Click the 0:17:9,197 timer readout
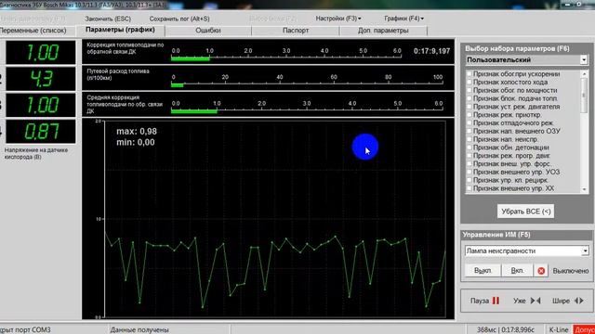Viewport: 595px width, 334px height. point(431,51)
